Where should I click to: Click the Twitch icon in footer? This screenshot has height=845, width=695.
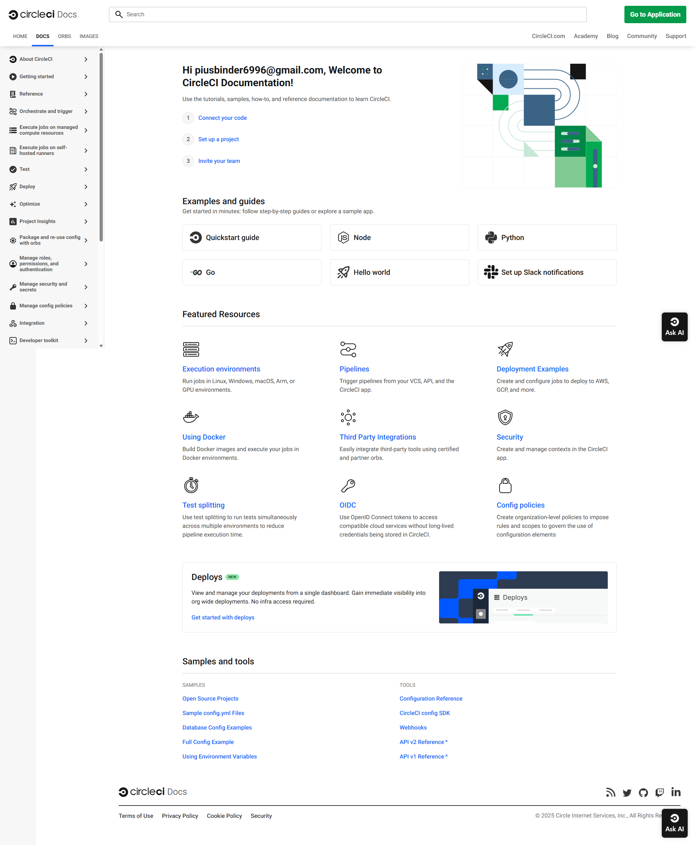[x=660, y=793]
